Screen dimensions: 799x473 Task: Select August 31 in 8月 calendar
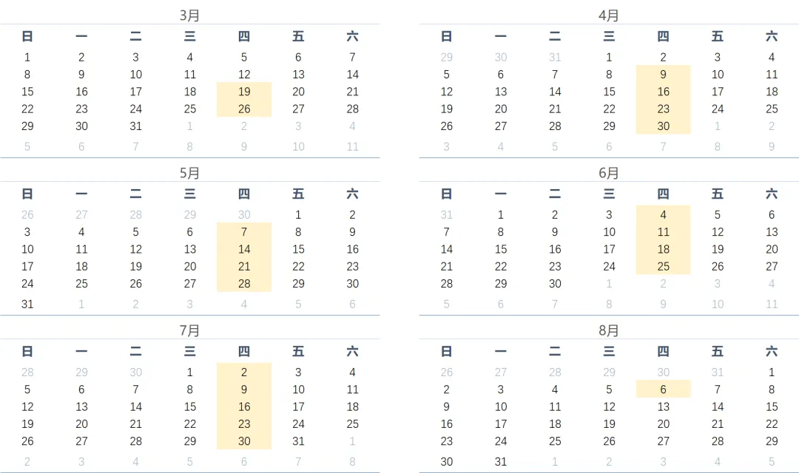500,462
